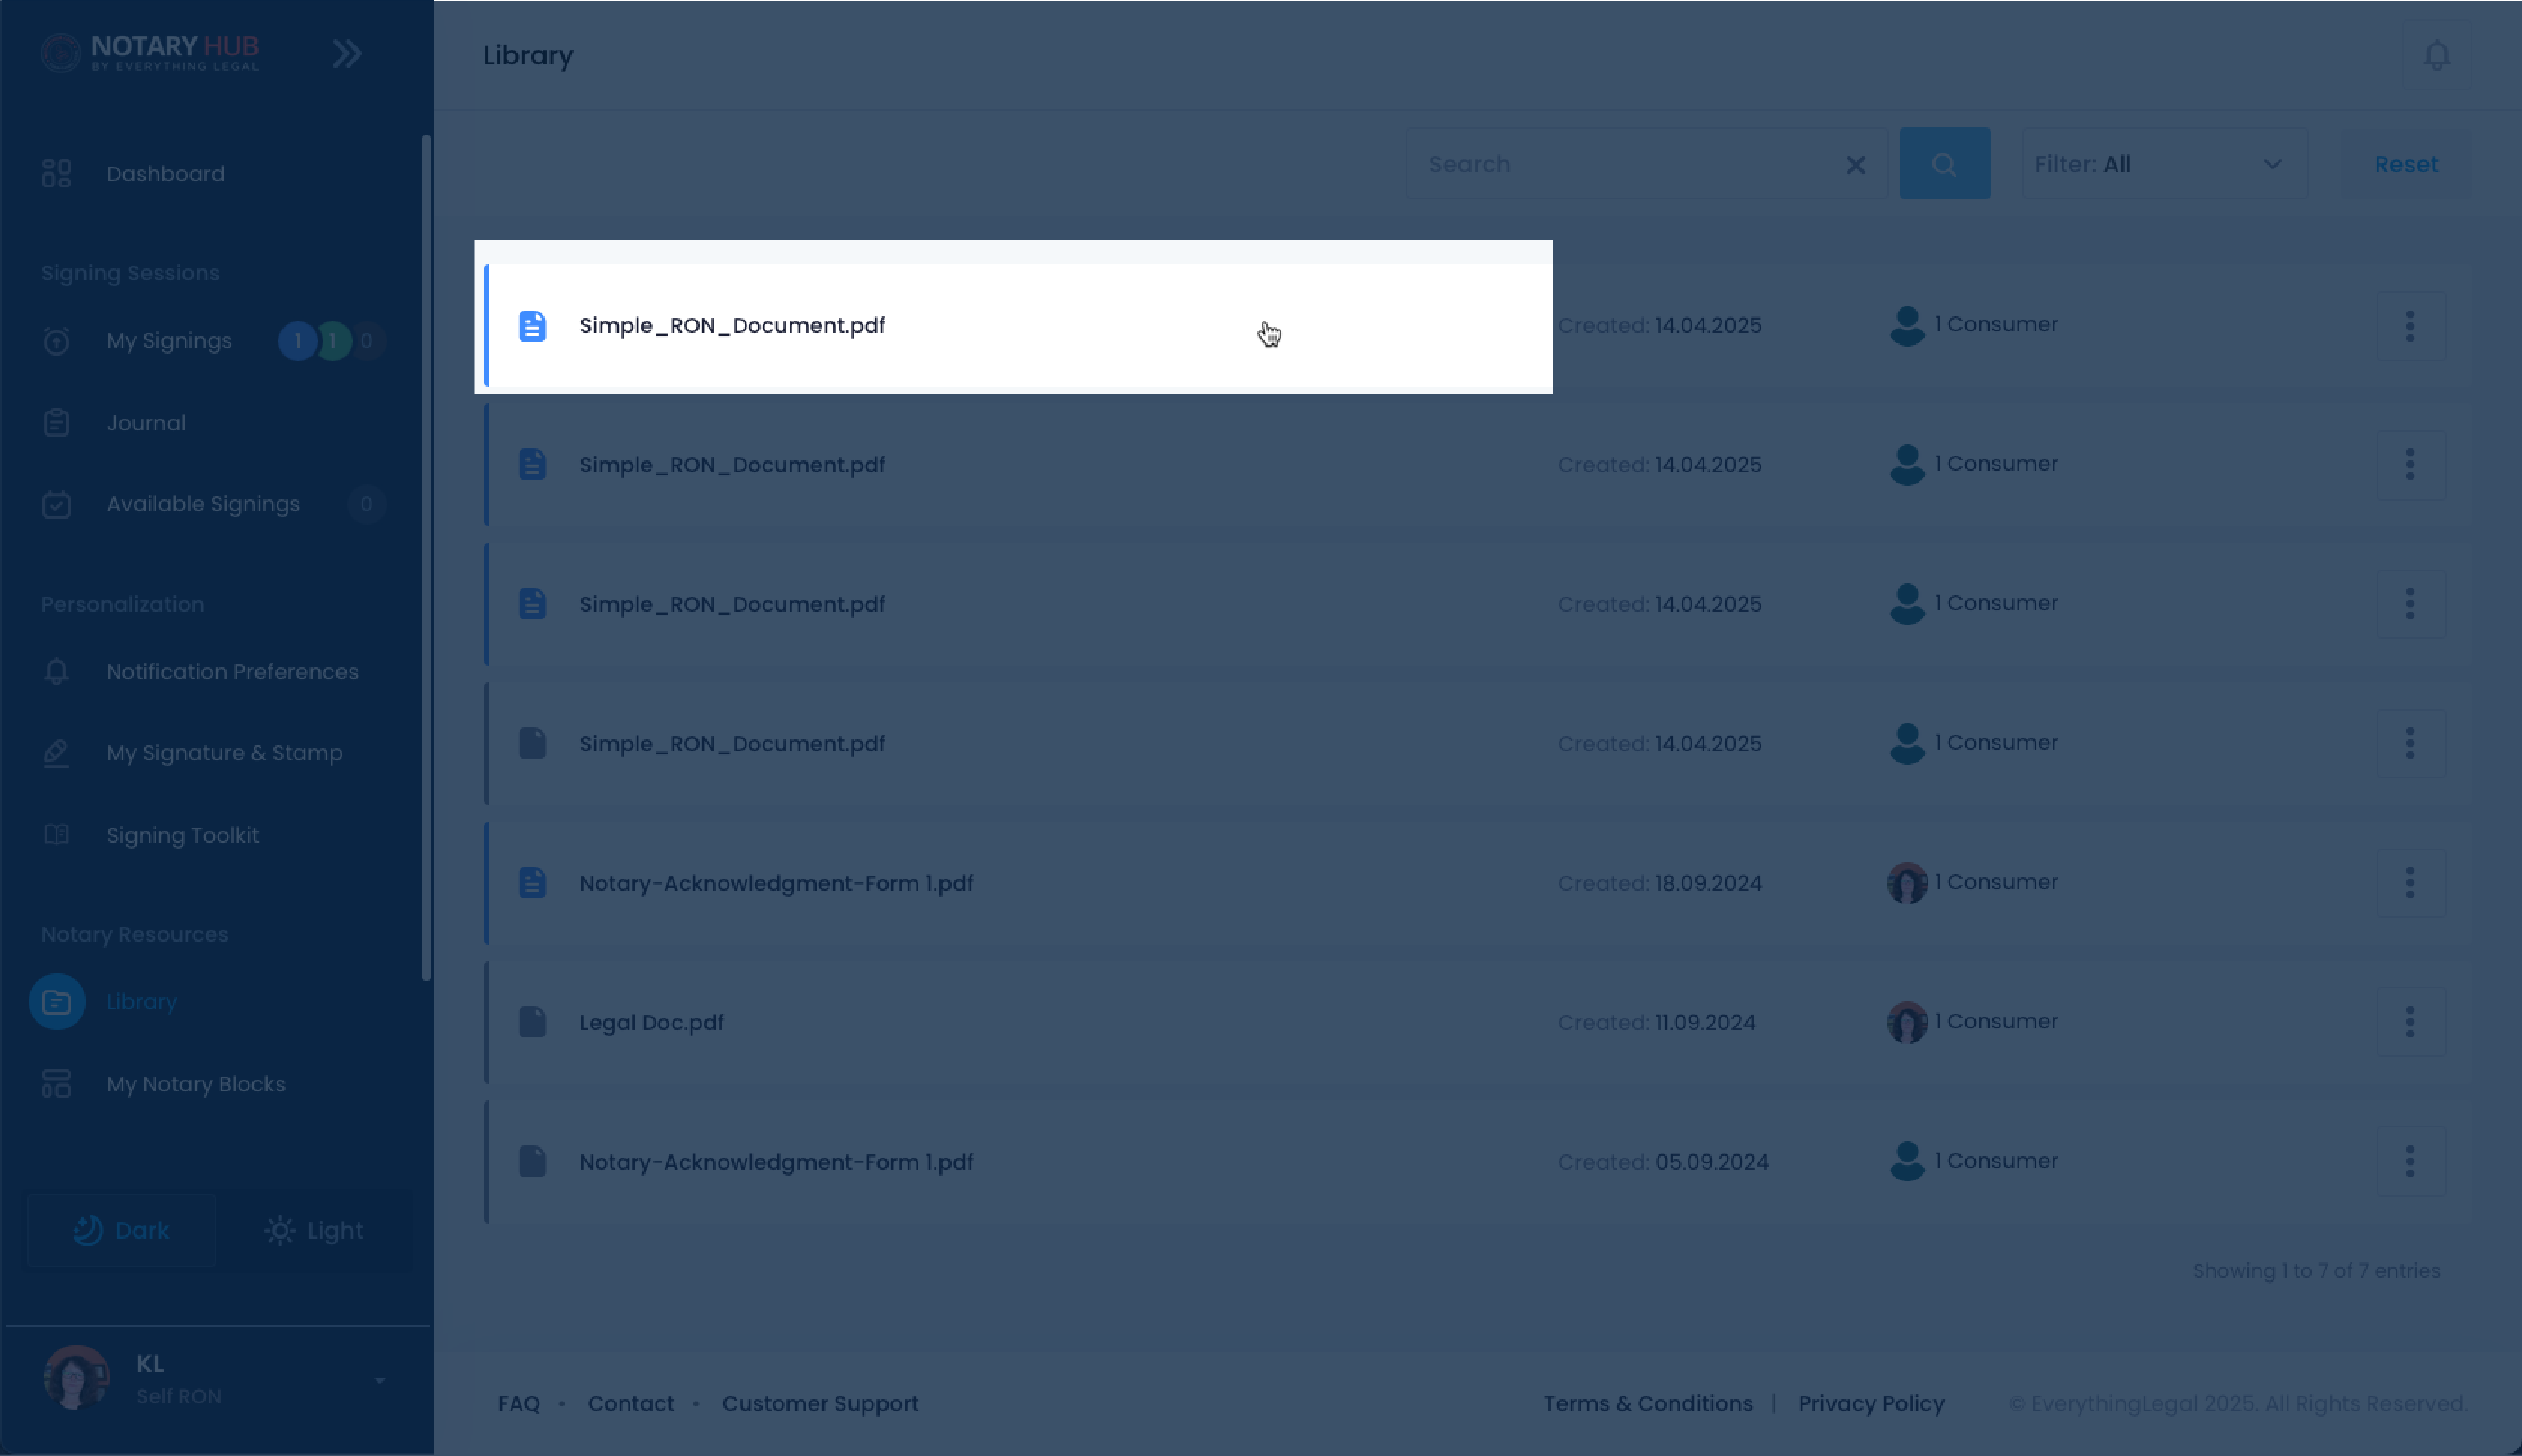This screenshot has height=1456, width=2522.
Task: Click the Journal clipboard icon
Action: pyautogui.click(x=57, y=423)
